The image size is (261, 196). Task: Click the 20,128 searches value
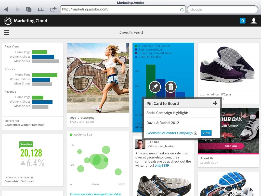pyautogui.click(x=31, y=153)
